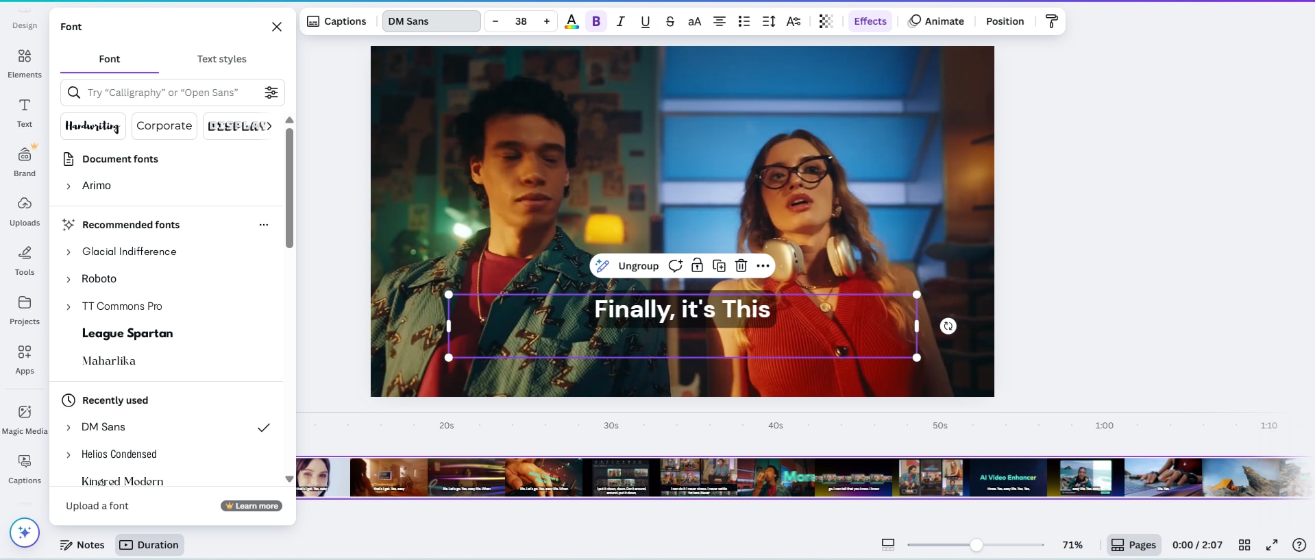This screenshot has width=1315, height=560.
Task: Show more font category chips arrow
Action: pyautogui.click(x=269, y=126)
